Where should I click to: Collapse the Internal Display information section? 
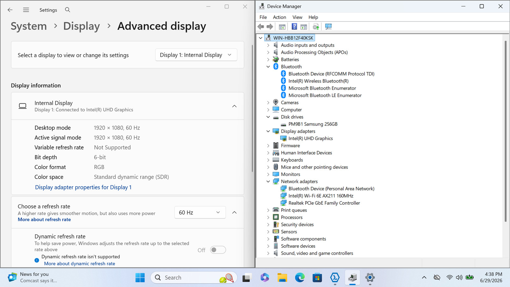tap(234, 106)
